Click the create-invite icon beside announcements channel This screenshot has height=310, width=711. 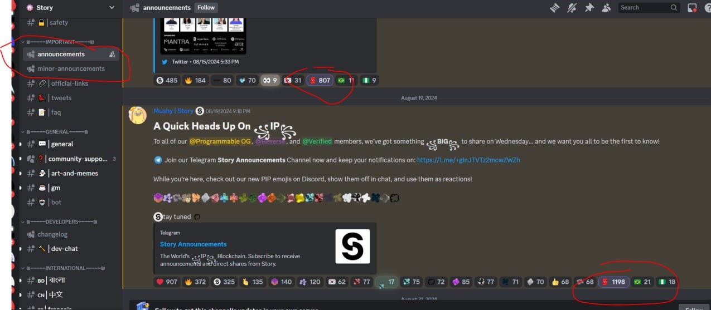click(x=112, y=54)
